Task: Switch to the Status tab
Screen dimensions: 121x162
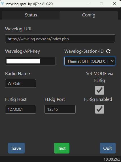Action: point(31,15)
